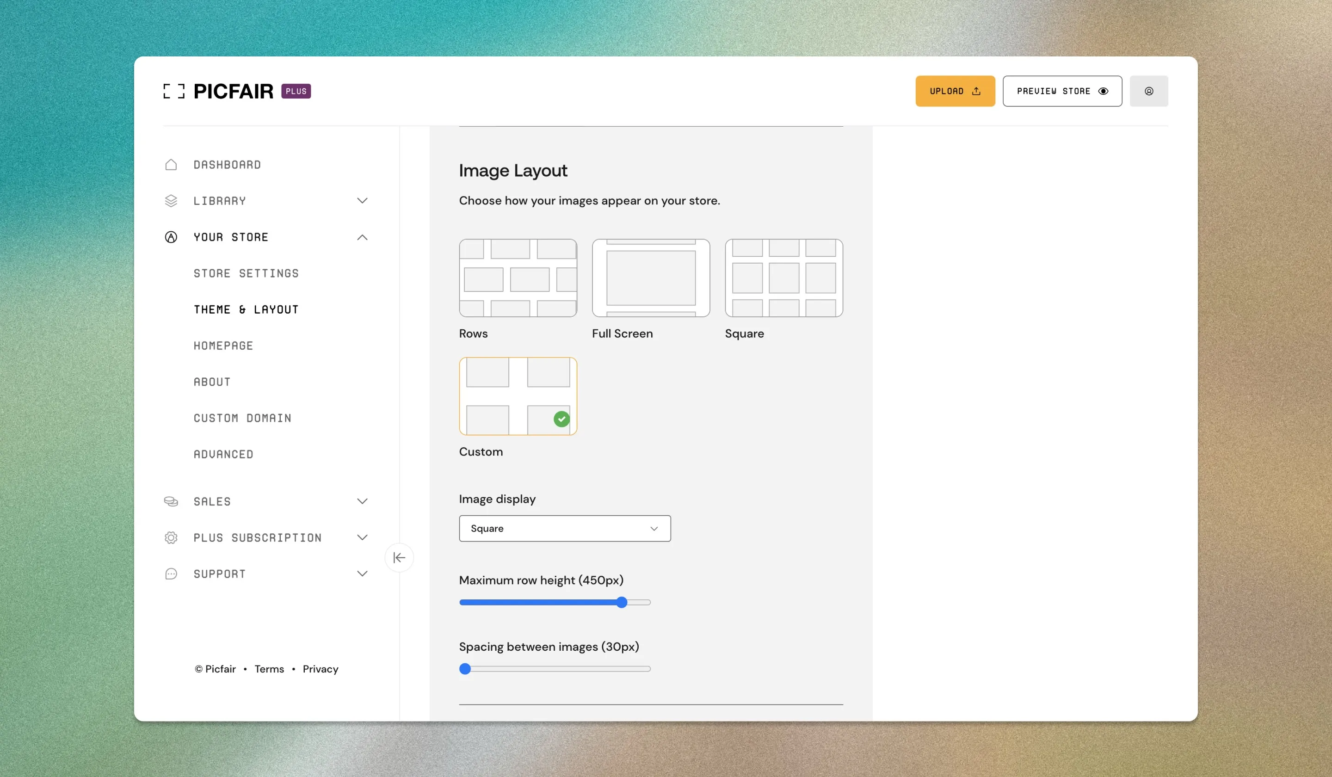Image resolution: width=1332 pixels, height=777 pixels.
Task: Click the PLUS badge next to logo
Action: (x=296, y=91)
